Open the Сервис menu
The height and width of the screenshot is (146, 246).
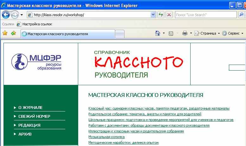(233, 33)
